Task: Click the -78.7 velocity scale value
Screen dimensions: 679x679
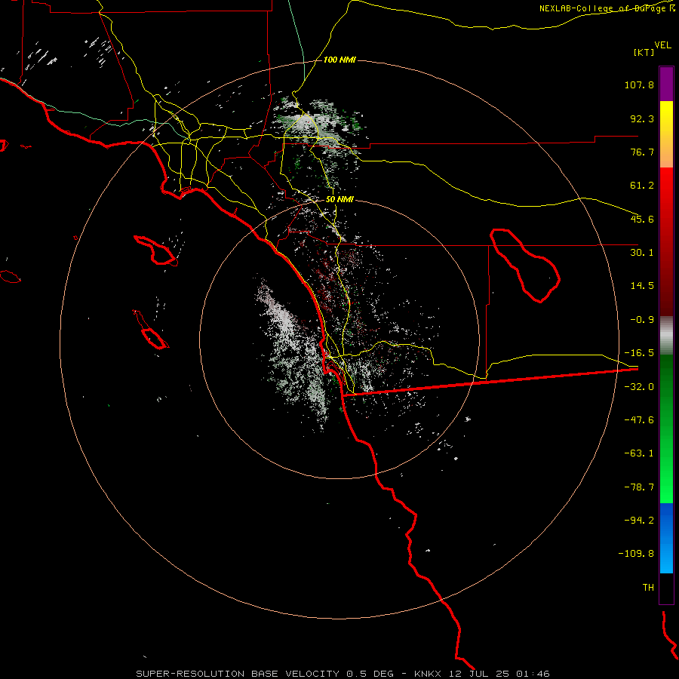Action: 639,487
